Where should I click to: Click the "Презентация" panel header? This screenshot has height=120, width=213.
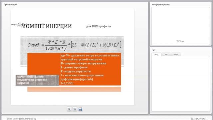(x=10, y=4)
